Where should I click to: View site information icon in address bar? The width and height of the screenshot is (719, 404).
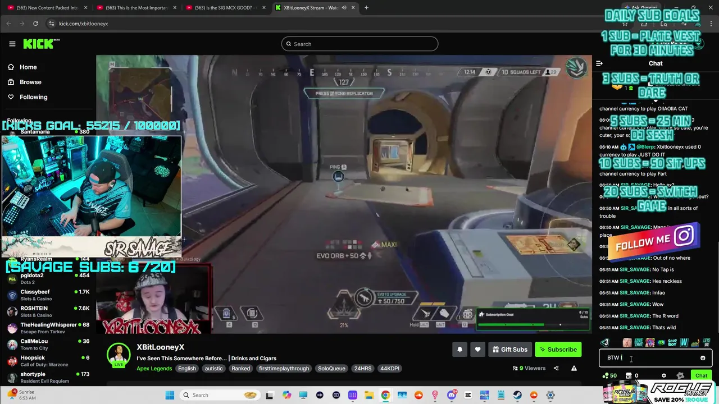tap(52, 24)
